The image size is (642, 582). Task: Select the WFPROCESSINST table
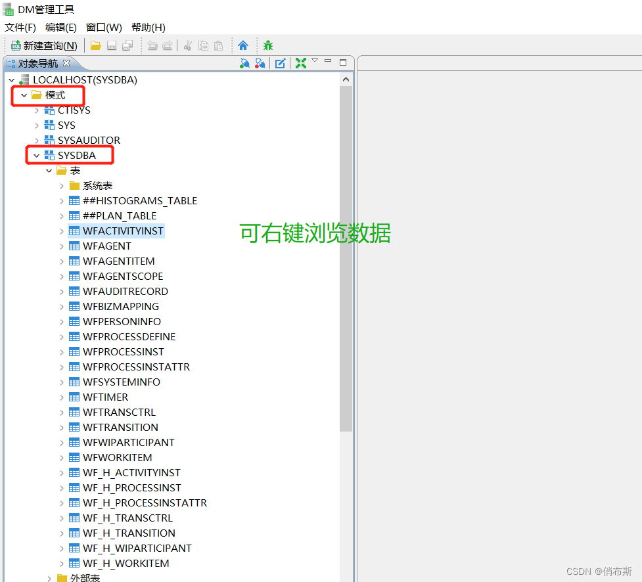pos(124,352)
